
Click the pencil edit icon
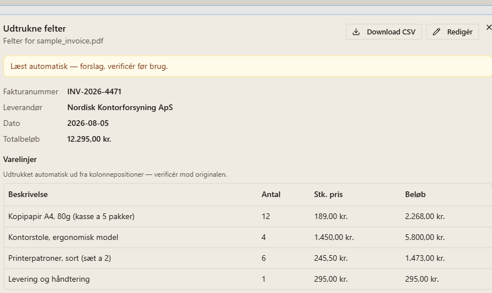pyautogui.click(x=437, y=32)
